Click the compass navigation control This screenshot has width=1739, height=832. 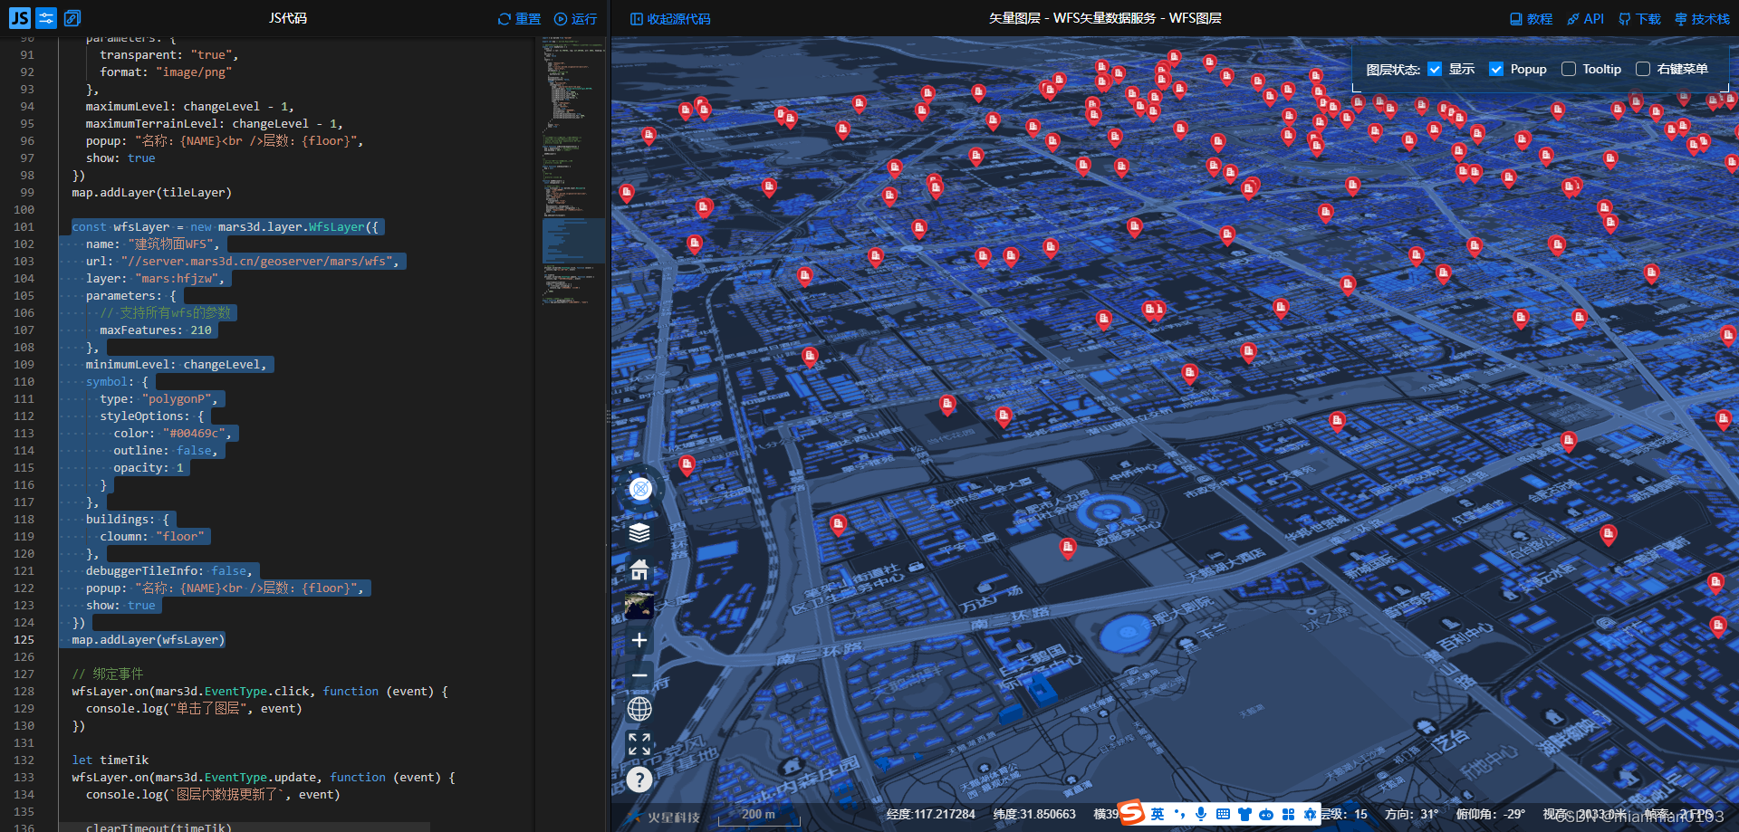[640, 489]
